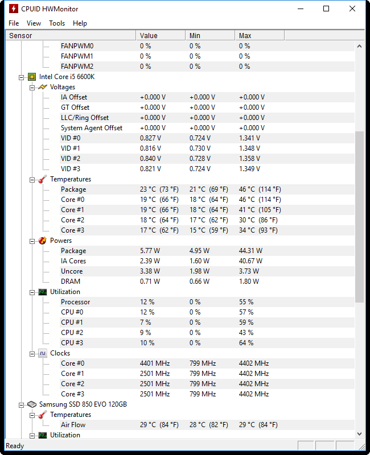370x455 pixels.
Task: Collapse the Samsung SSD 850 EVO node
Action: point(21,405)
